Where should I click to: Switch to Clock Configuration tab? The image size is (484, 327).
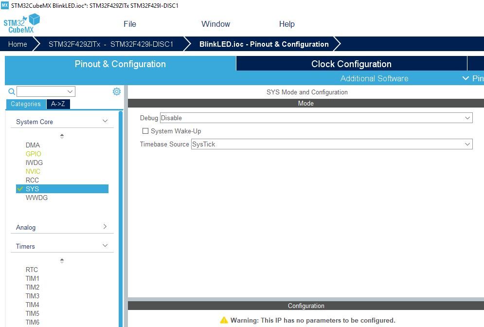point(351,64)
